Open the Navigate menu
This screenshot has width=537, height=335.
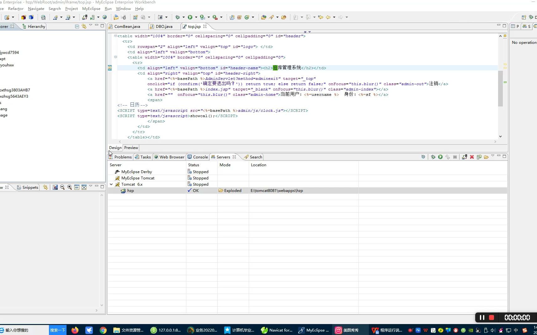tap(36, 9)
